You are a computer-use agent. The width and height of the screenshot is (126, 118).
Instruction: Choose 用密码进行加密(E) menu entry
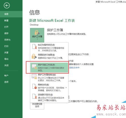[x=49, y=56]
